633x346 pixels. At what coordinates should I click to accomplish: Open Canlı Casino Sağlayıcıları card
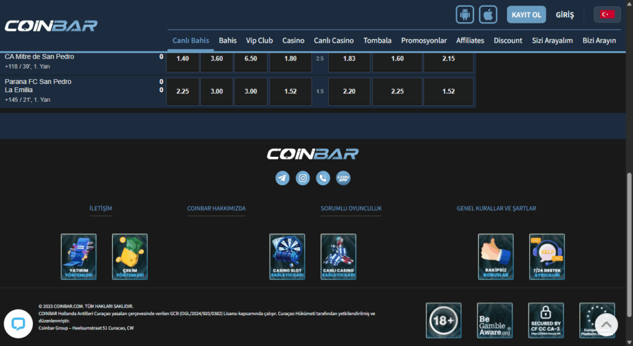point(338,256)
